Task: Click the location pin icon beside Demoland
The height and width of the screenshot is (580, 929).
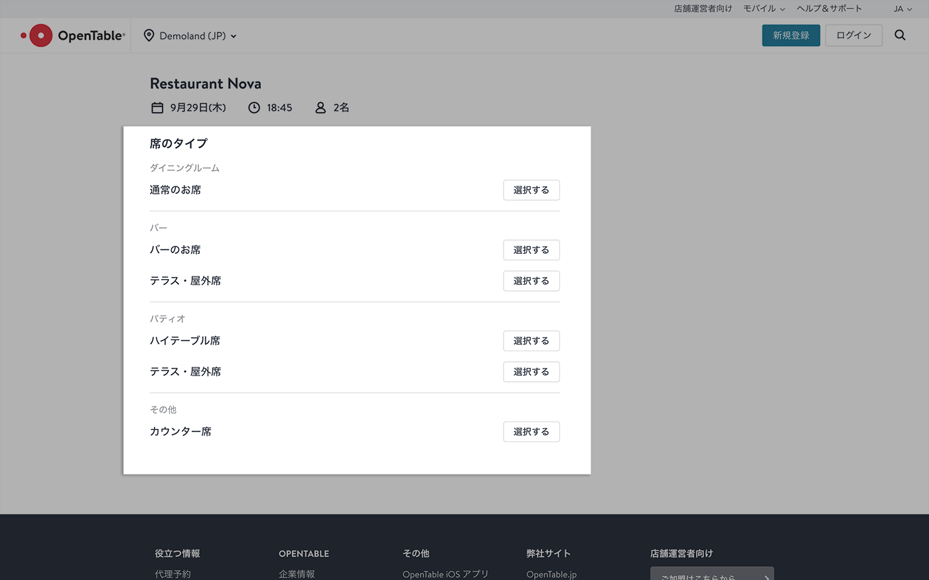Action: click(149, 36)
